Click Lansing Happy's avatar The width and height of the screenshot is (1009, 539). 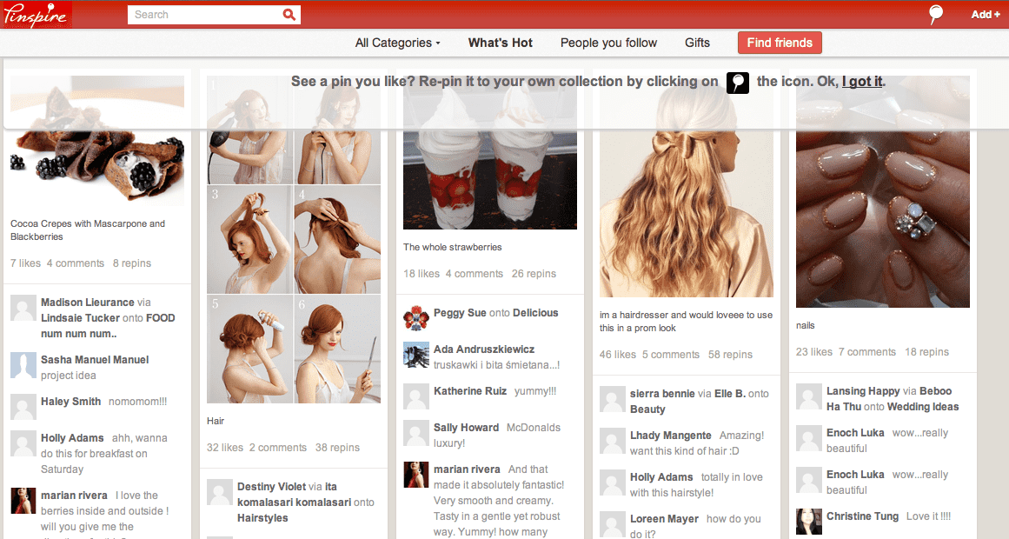tap(809, 396)
